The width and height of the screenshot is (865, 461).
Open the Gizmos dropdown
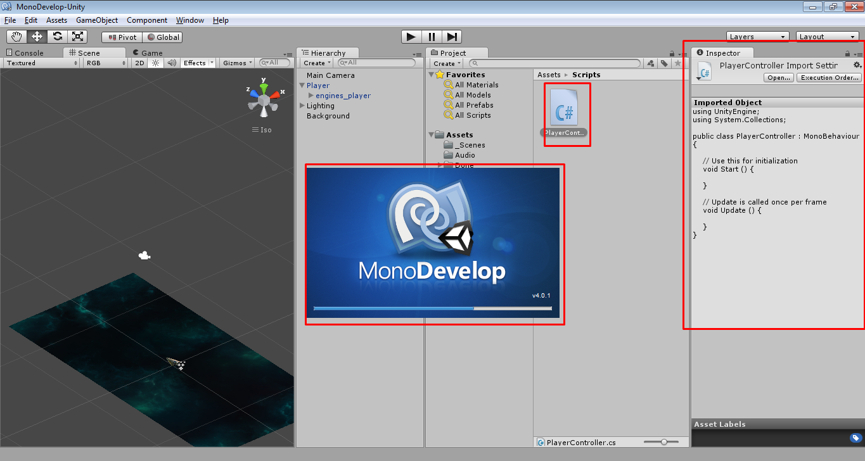point(238,63)
